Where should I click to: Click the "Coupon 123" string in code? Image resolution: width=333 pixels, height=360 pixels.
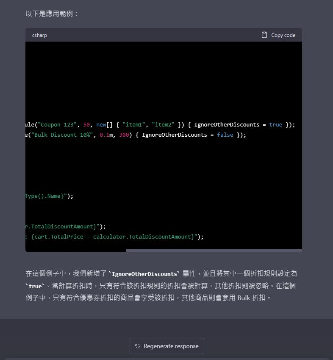click(x=57, y=125)
